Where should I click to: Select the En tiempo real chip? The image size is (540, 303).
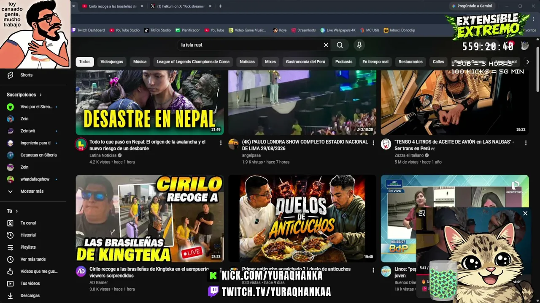(375, 62)
